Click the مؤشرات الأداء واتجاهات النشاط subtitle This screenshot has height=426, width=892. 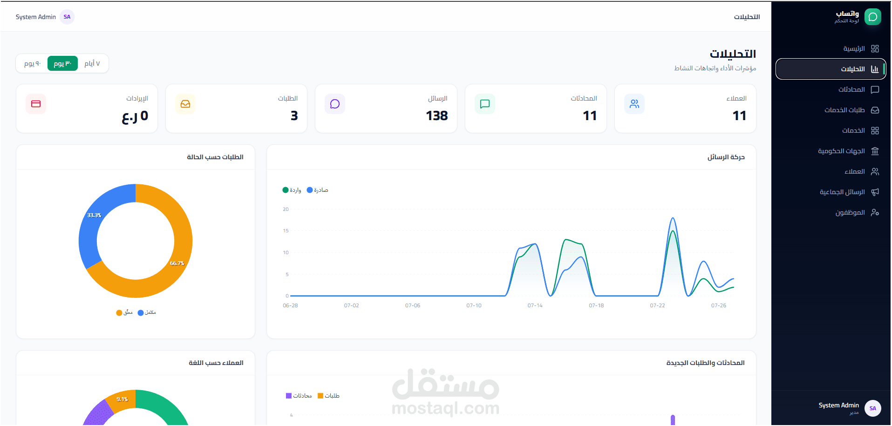coord(715,68)
